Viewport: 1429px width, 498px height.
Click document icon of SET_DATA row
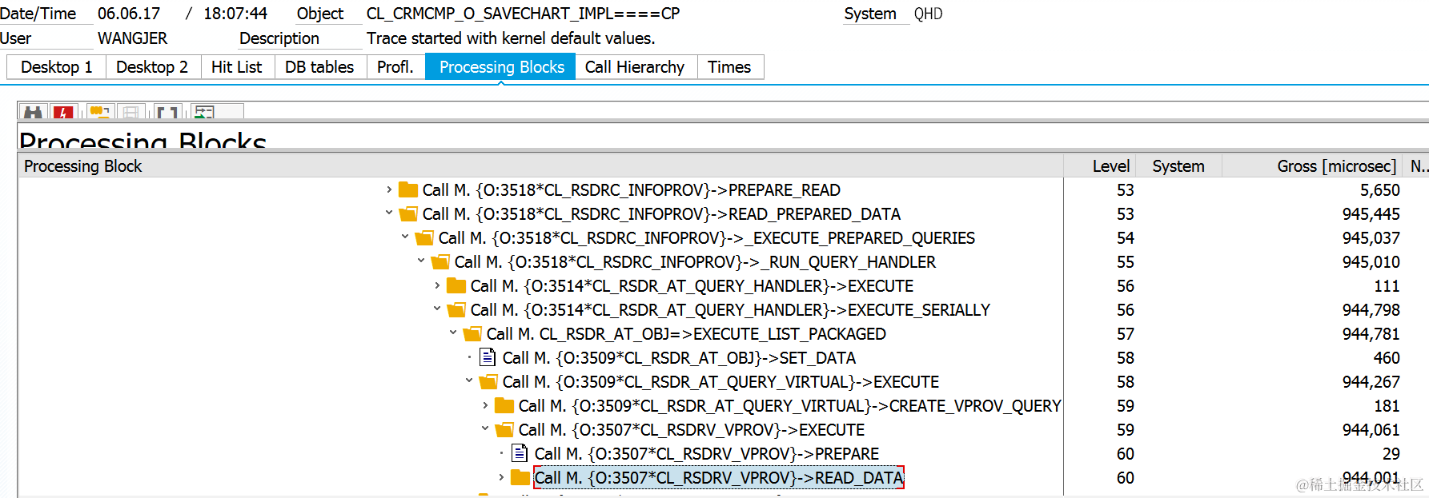click(x=488, y=357)
